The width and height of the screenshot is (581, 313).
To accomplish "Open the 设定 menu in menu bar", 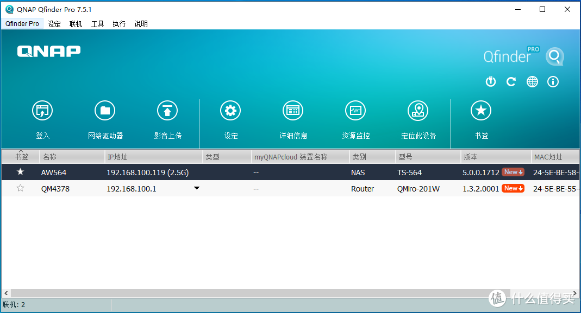I will 54,24.
